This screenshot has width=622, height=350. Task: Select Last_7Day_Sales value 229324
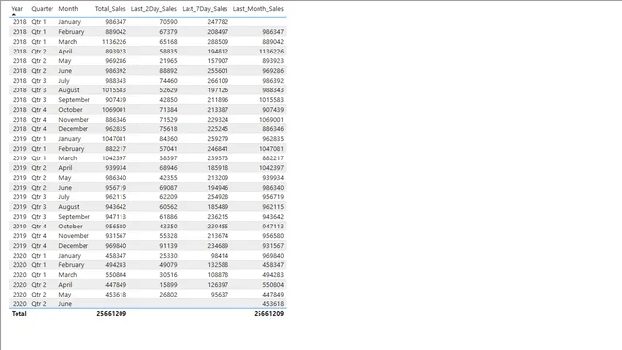click(x=218, y=120)
